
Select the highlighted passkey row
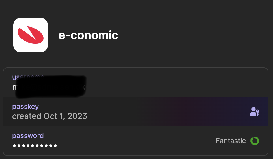click(x=136, y=112)
